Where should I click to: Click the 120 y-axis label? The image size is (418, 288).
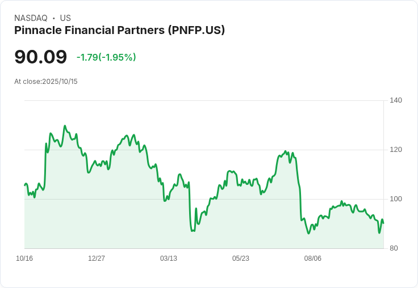(x=396, y=150)
